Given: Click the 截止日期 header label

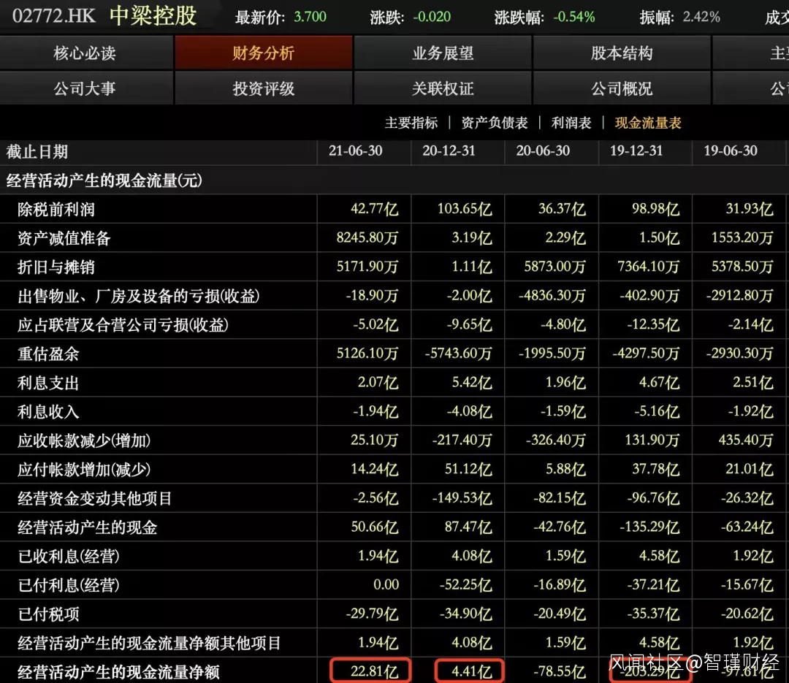Looking at the screenshot, I should pos(37,151).
